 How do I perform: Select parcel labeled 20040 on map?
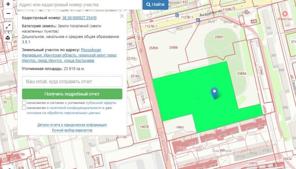pyautogui.click(x=99, y=161)
